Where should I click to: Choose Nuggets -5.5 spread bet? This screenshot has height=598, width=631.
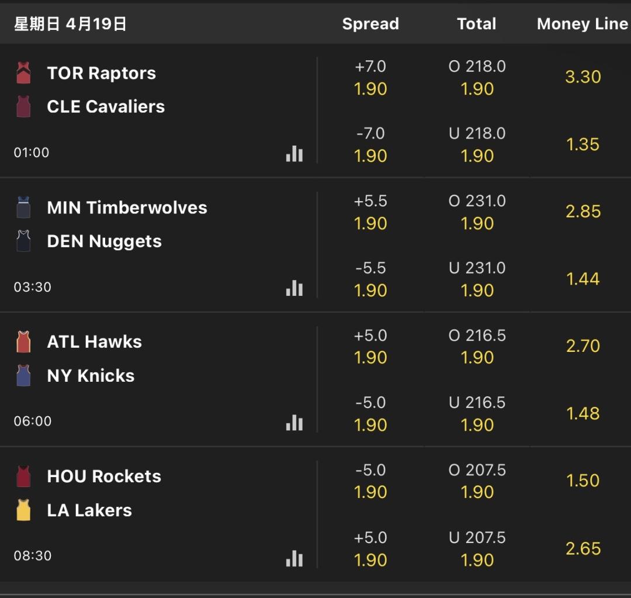[370, 279]
